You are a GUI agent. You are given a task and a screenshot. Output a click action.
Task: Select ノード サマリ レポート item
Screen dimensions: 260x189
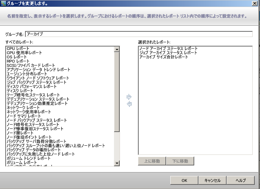[x=24, y=116]
